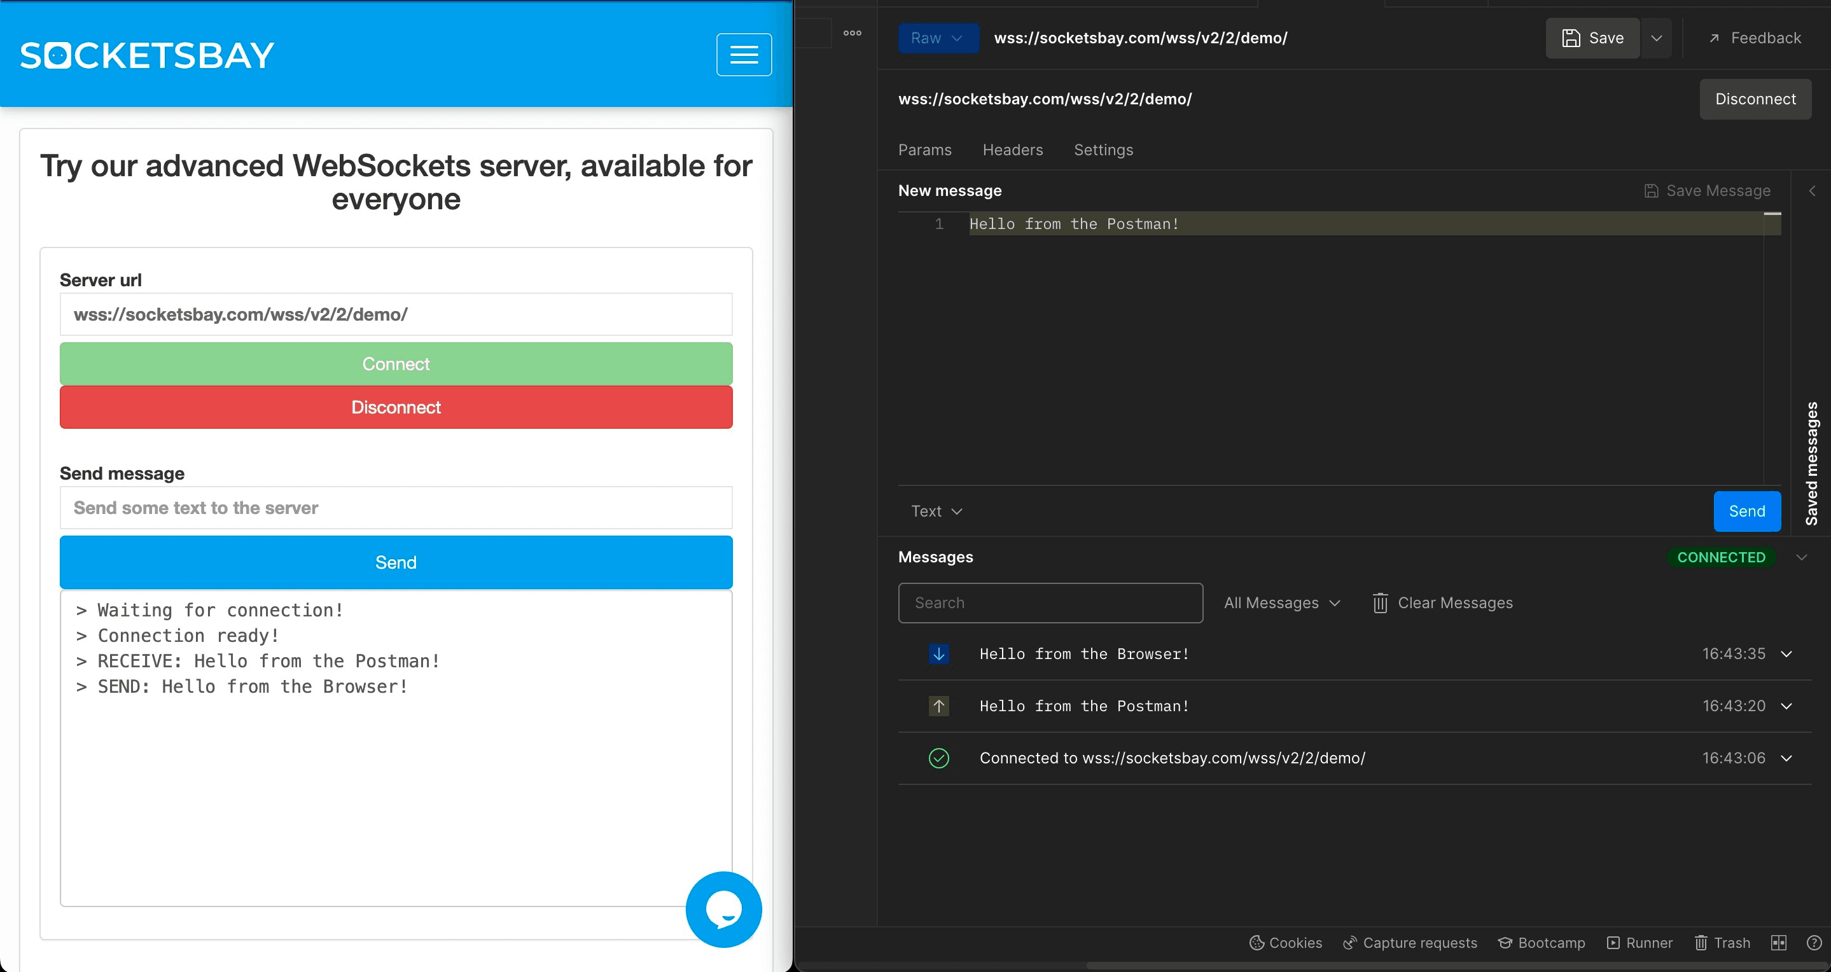Open Cookies in the Postman status bar
1831x972 pixels.
coord(1285,942)
